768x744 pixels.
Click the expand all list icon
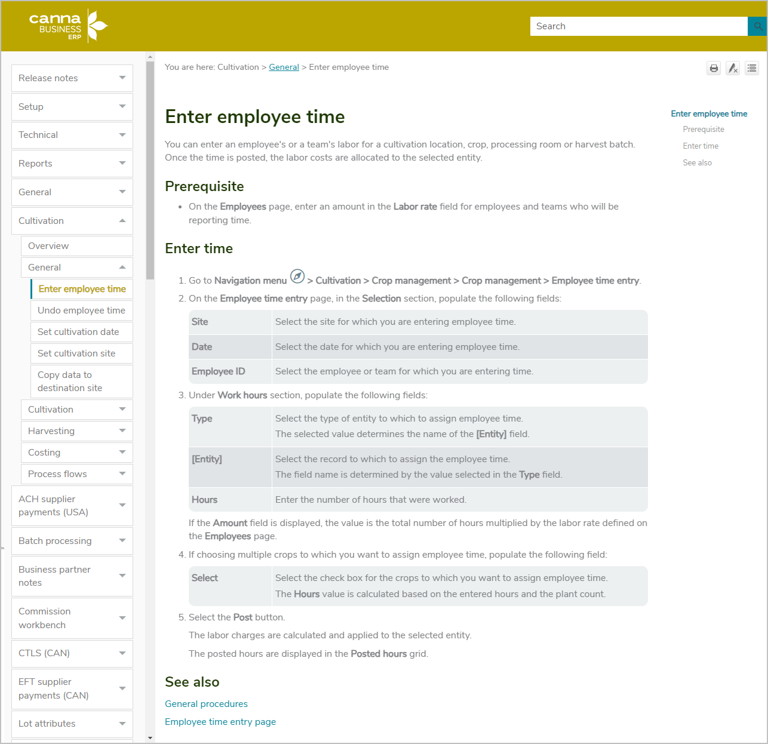(752, 68)
